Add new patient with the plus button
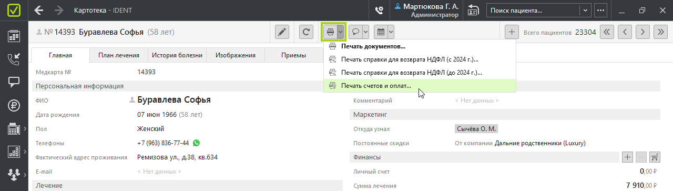673x191 pixels. click(512, 32)
